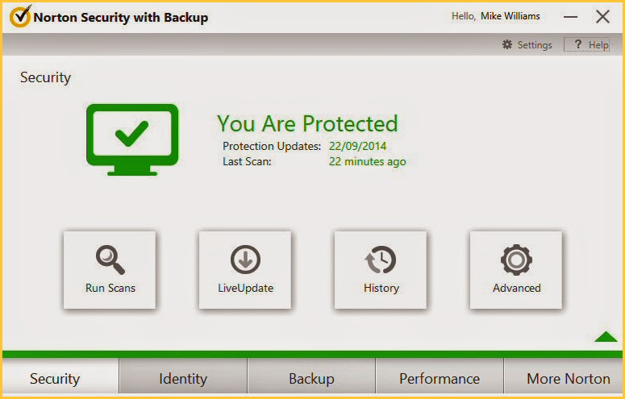Click the 22/09/2014 protection updates date

point(357,146)
